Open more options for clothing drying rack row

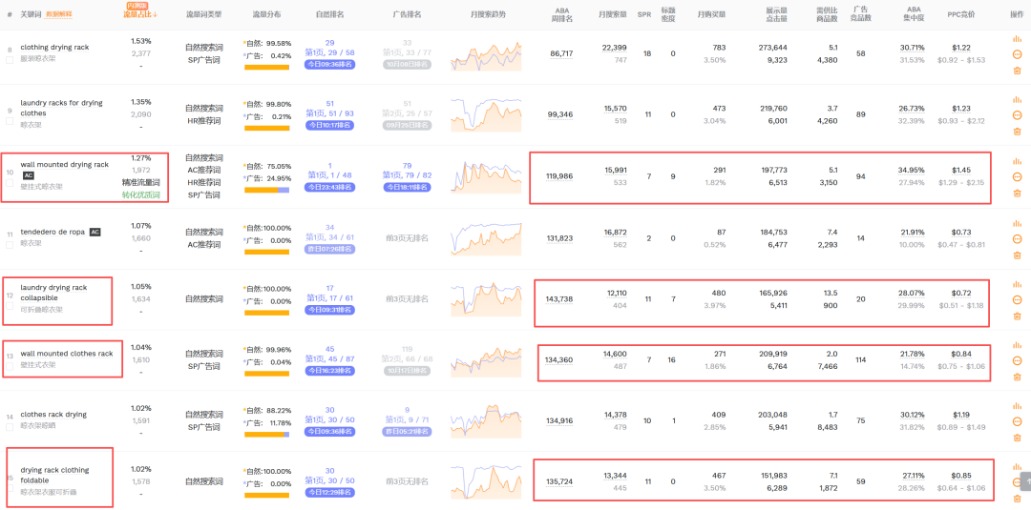(x=1018, y=54)
